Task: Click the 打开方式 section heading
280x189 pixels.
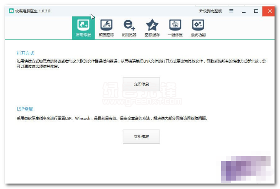Action: pos(25,53)
